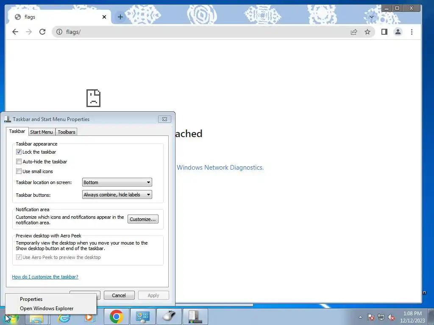The width and height of the screenshot is (434, 325).
Task: Open the Taskbar buttons dropdown
Action: point(117,195)
